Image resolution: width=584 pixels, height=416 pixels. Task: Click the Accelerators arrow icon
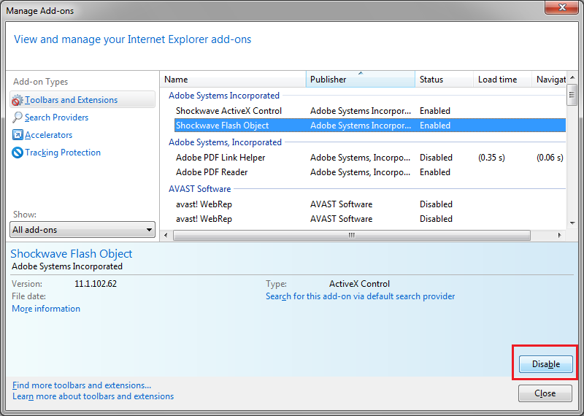click(17, 135)
